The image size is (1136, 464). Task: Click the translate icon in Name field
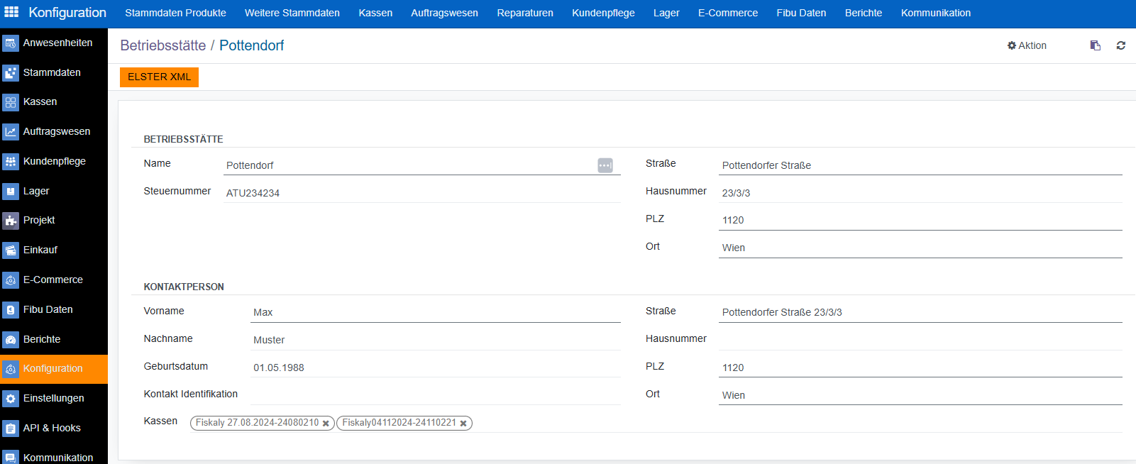coord(605,165)
